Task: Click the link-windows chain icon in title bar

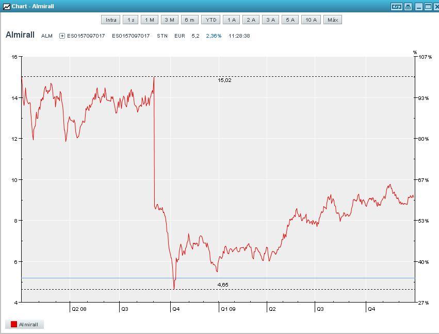Action: (397, 6)
